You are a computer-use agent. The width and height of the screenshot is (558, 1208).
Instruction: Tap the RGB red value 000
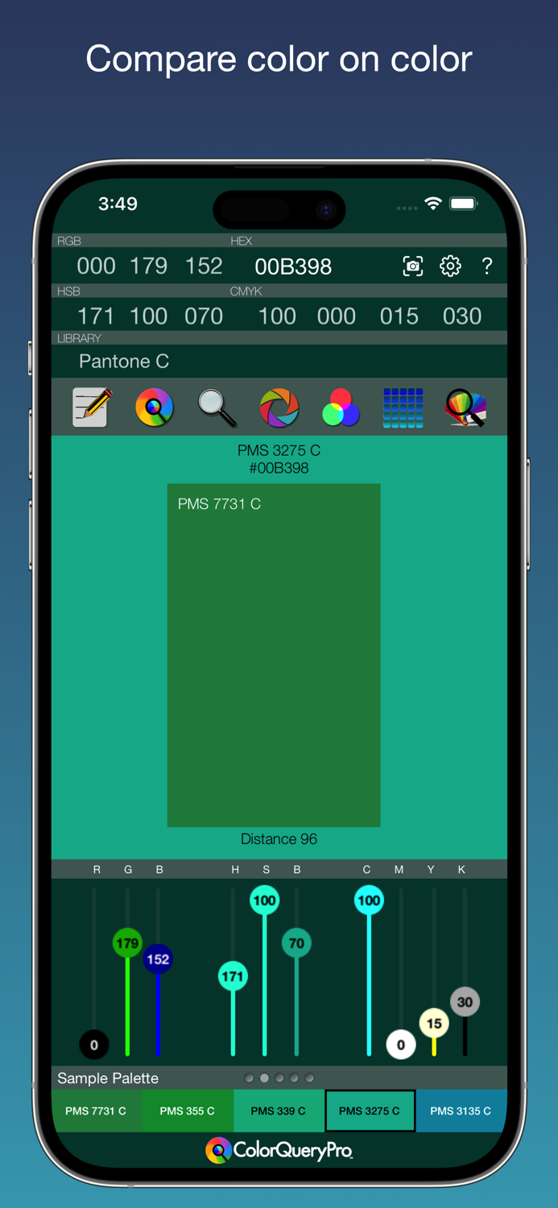coord(96,266)
